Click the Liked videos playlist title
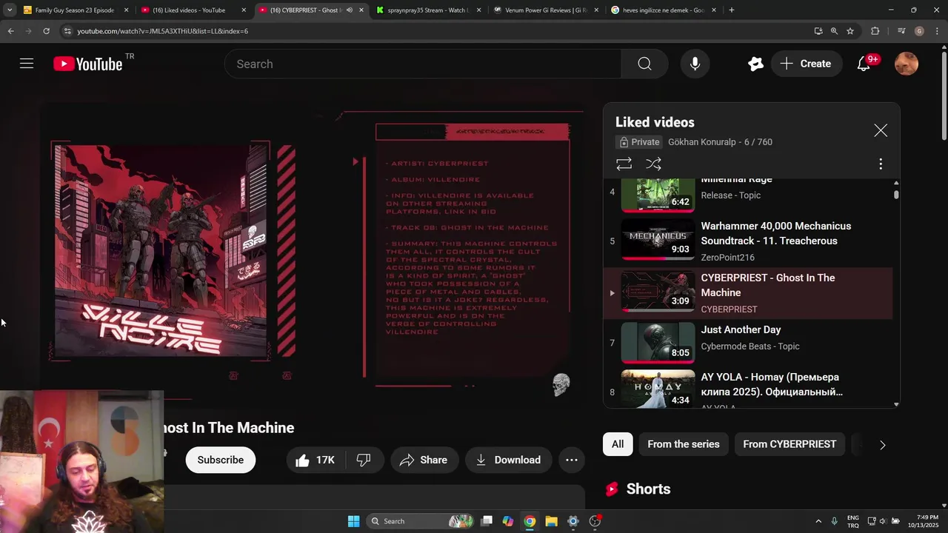Screen dimensions: 948x533 coord(655,122)
